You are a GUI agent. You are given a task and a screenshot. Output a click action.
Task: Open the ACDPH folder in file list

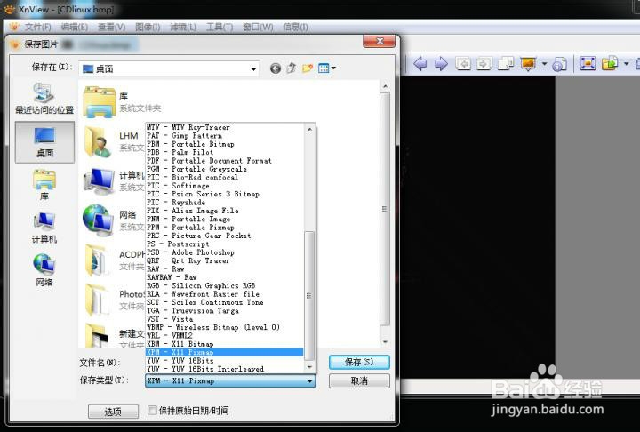point(115,260)
